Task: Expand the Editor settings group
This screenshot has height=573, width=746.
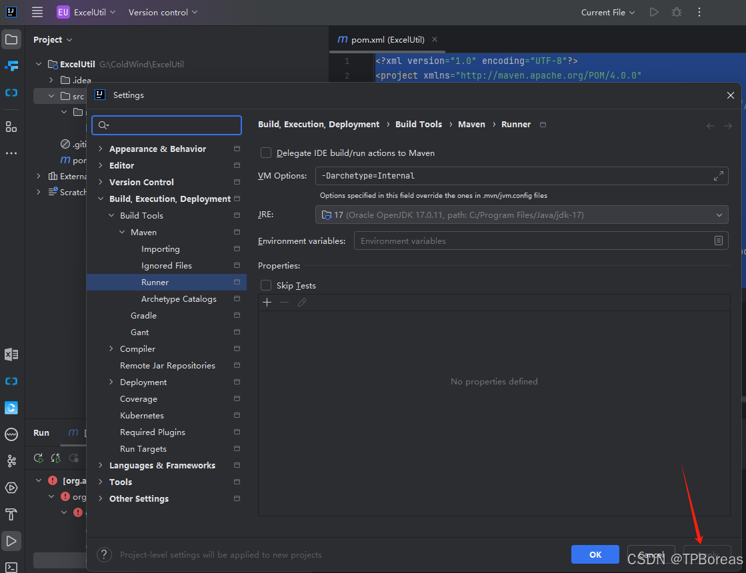Action: [x=101, y=165]
